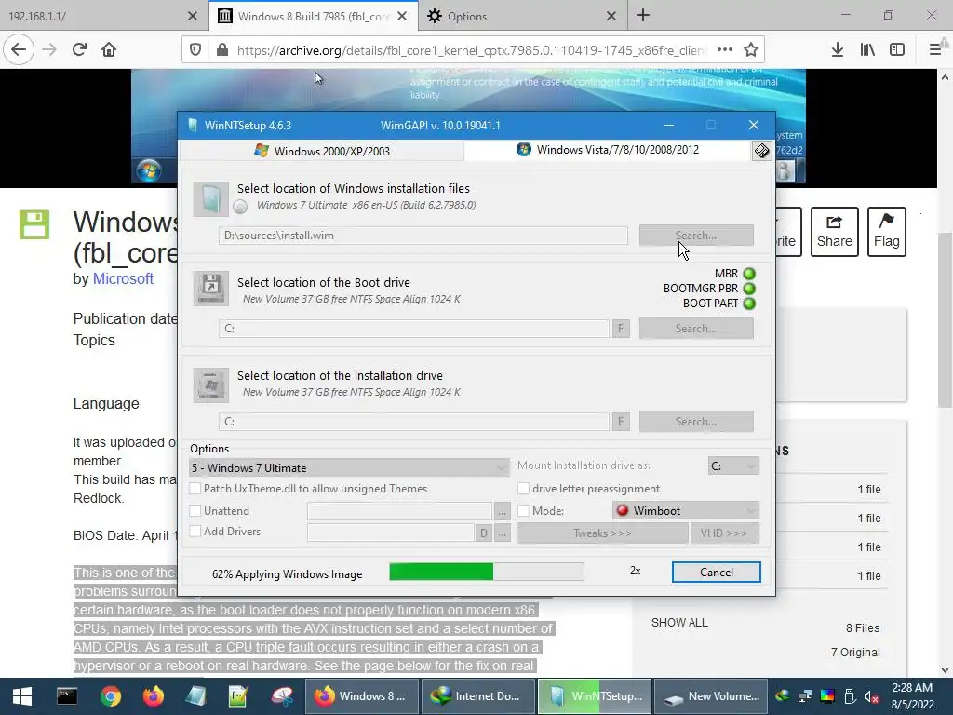Screen dimensions: 953x715
Task: Expand the Windows 7 Ultimate edition dropdown
Action: click(349, 467)
